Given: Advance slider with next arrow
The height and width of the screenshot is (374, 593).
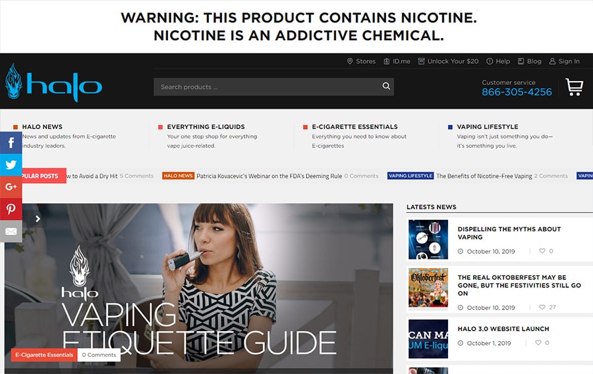Looking at the screenshot, I should coord(38,219).
